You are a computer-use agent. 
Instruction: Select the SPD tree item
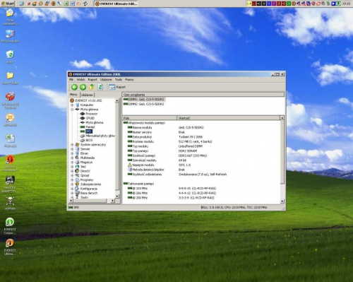tap(89, 131)
